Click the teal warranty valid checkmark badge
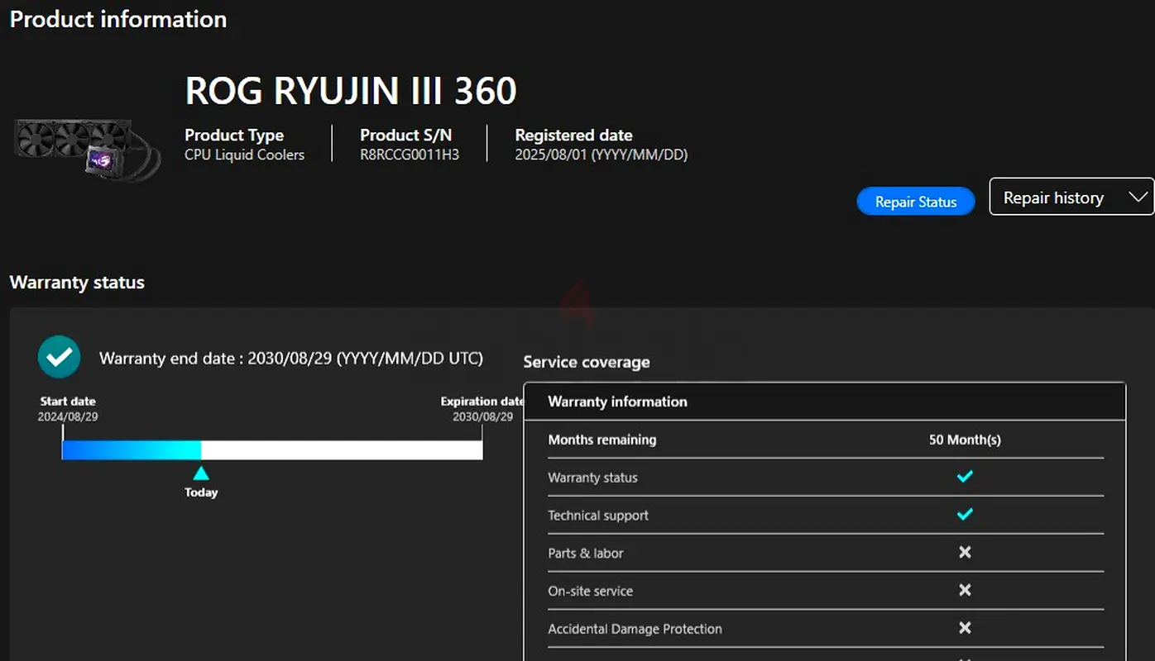The width and height of the screenshot is (1155, 661). coord(59,357)
